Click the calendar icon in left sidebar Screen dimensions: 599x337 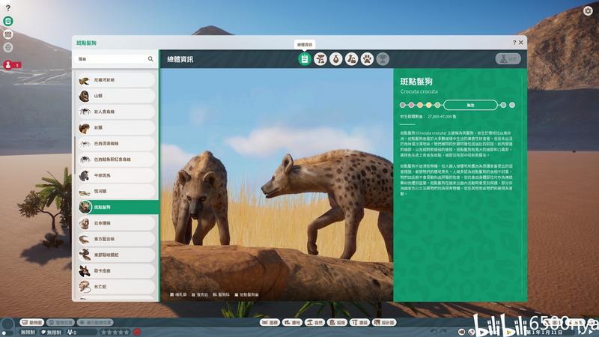tap(8, 34)
